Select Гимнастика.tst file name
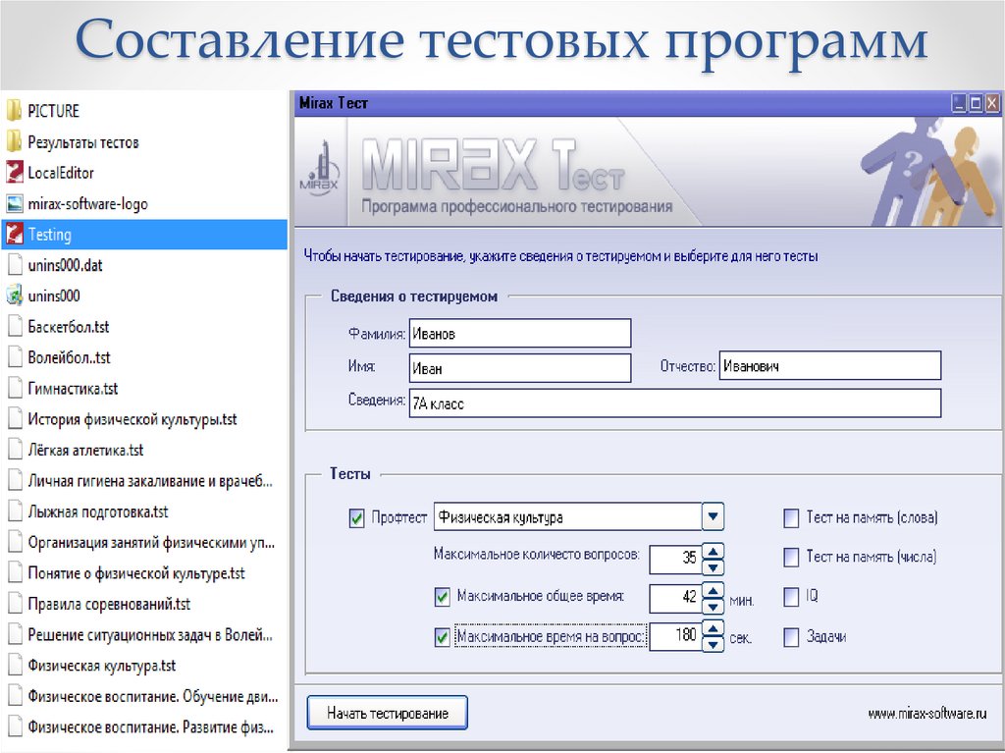The image size is (1005, 753). (x=73, y=388)
